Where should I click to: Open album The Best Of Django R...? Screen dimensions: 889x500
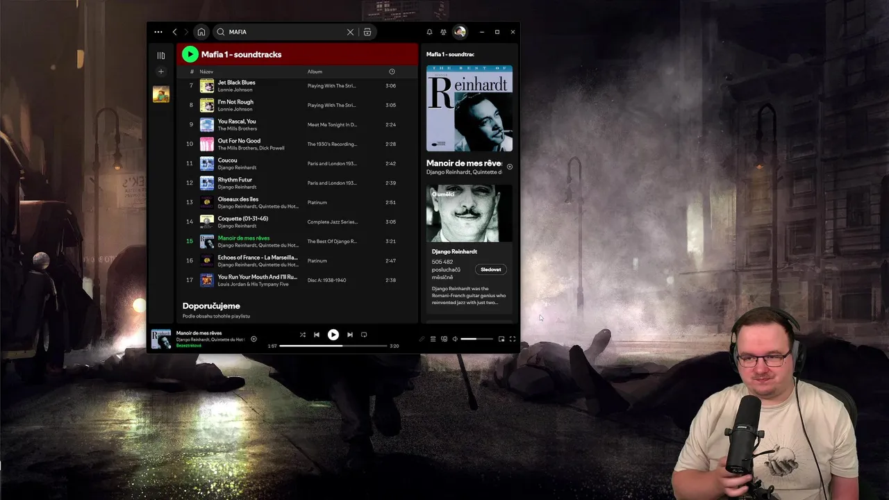[332, 242]
